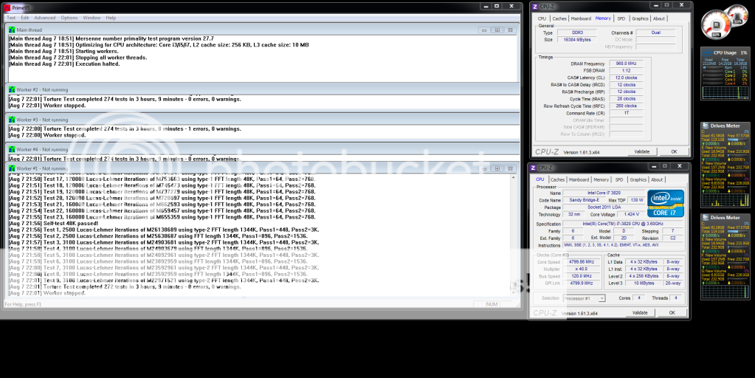Image resolution: width=755 pixels, height=378 pixels.
Task: Switch to Caches tab in upper CPU-Z window
Action: [x=559, y=18]
